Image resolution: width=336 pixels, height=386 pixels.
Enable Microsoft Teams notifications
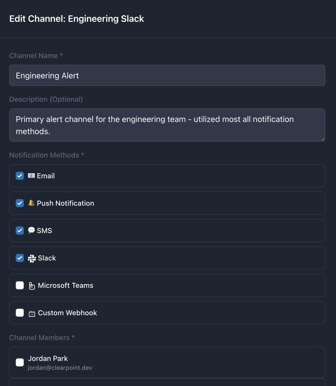(x=19, y=285)
